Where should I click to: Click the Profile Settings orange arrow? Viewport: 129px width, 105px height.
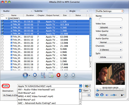(x=122, y=11)
